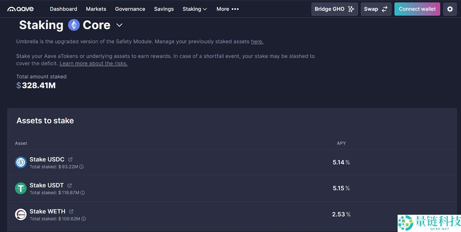The image size is (461, 232).
Task: Open the More menu
Action: pos(228,9)
